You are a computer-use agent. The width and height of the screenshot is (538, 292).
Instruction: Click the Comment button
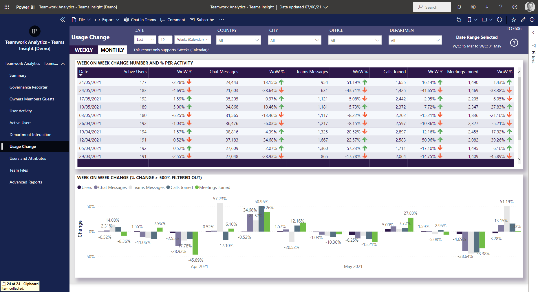(173, 20)
